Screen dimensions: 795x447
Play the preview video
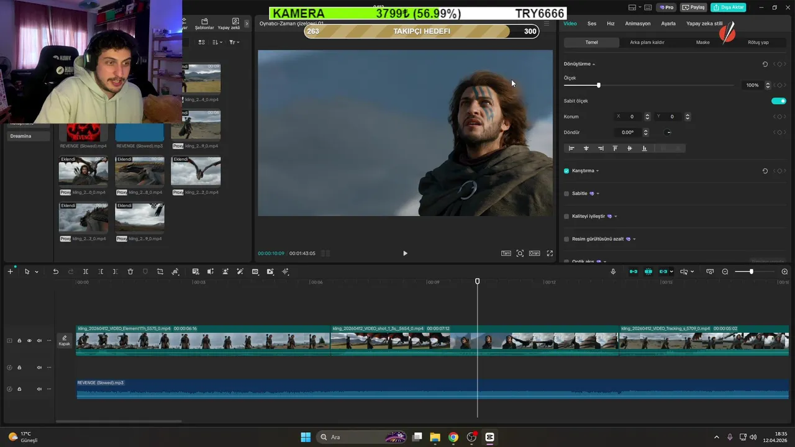405,253
